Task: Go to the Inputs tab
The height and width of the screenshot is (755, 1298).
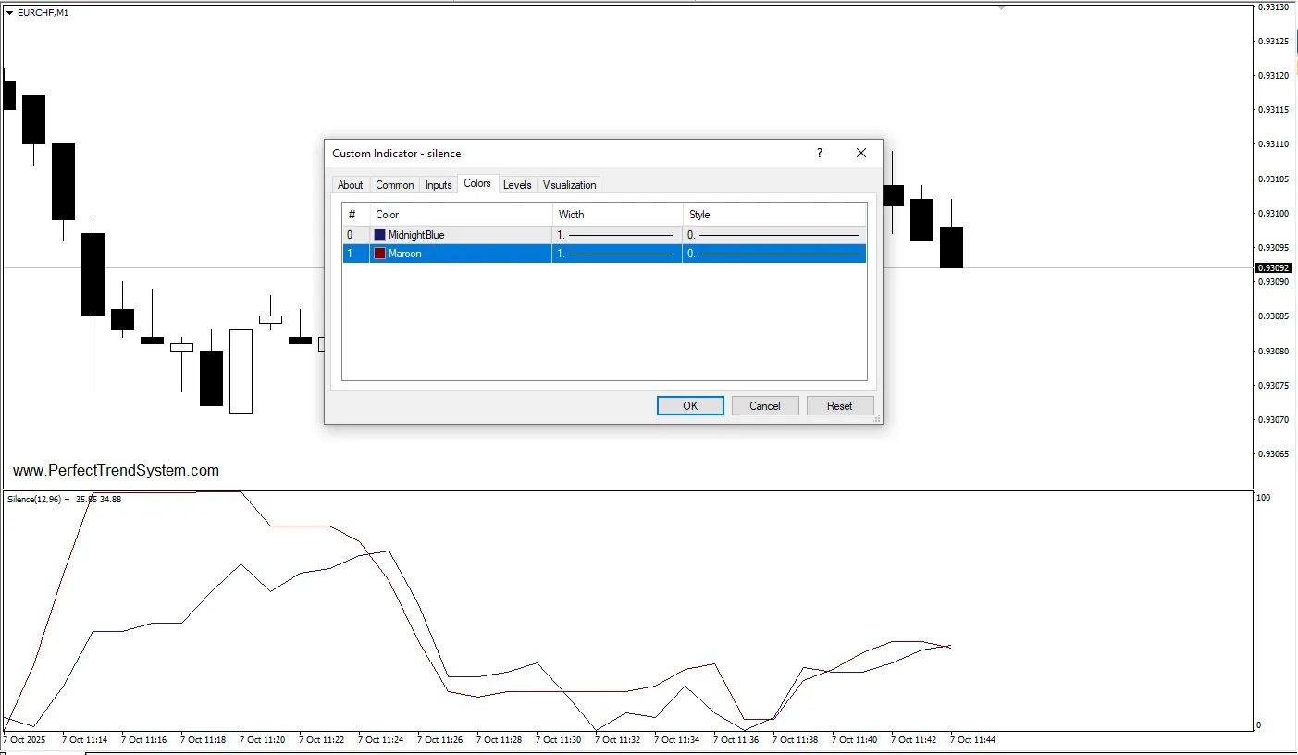Action: pyautogui.click(x=439, y=185)
